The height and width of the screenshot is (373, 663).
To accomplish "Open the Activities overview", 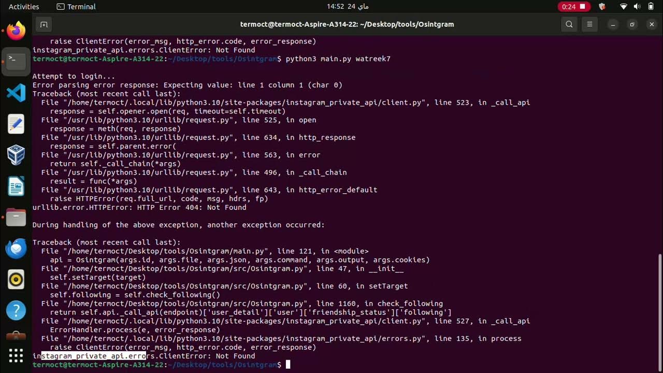I will 24,7.
